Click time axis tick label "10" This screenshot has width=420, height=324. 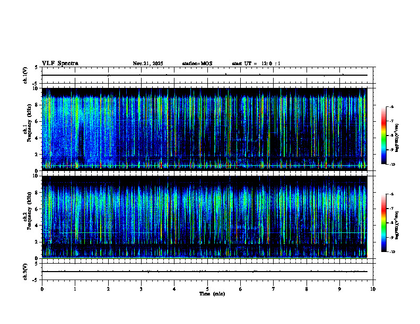click(x=373, y=289)
